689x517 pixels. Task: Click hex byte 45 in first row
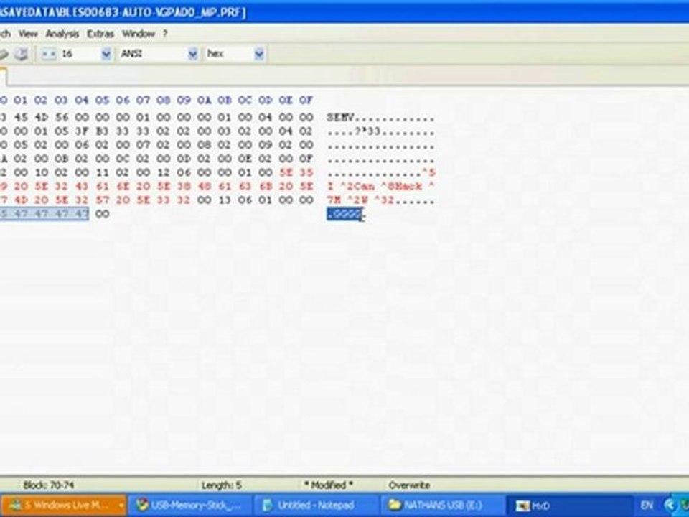[20, 117]
